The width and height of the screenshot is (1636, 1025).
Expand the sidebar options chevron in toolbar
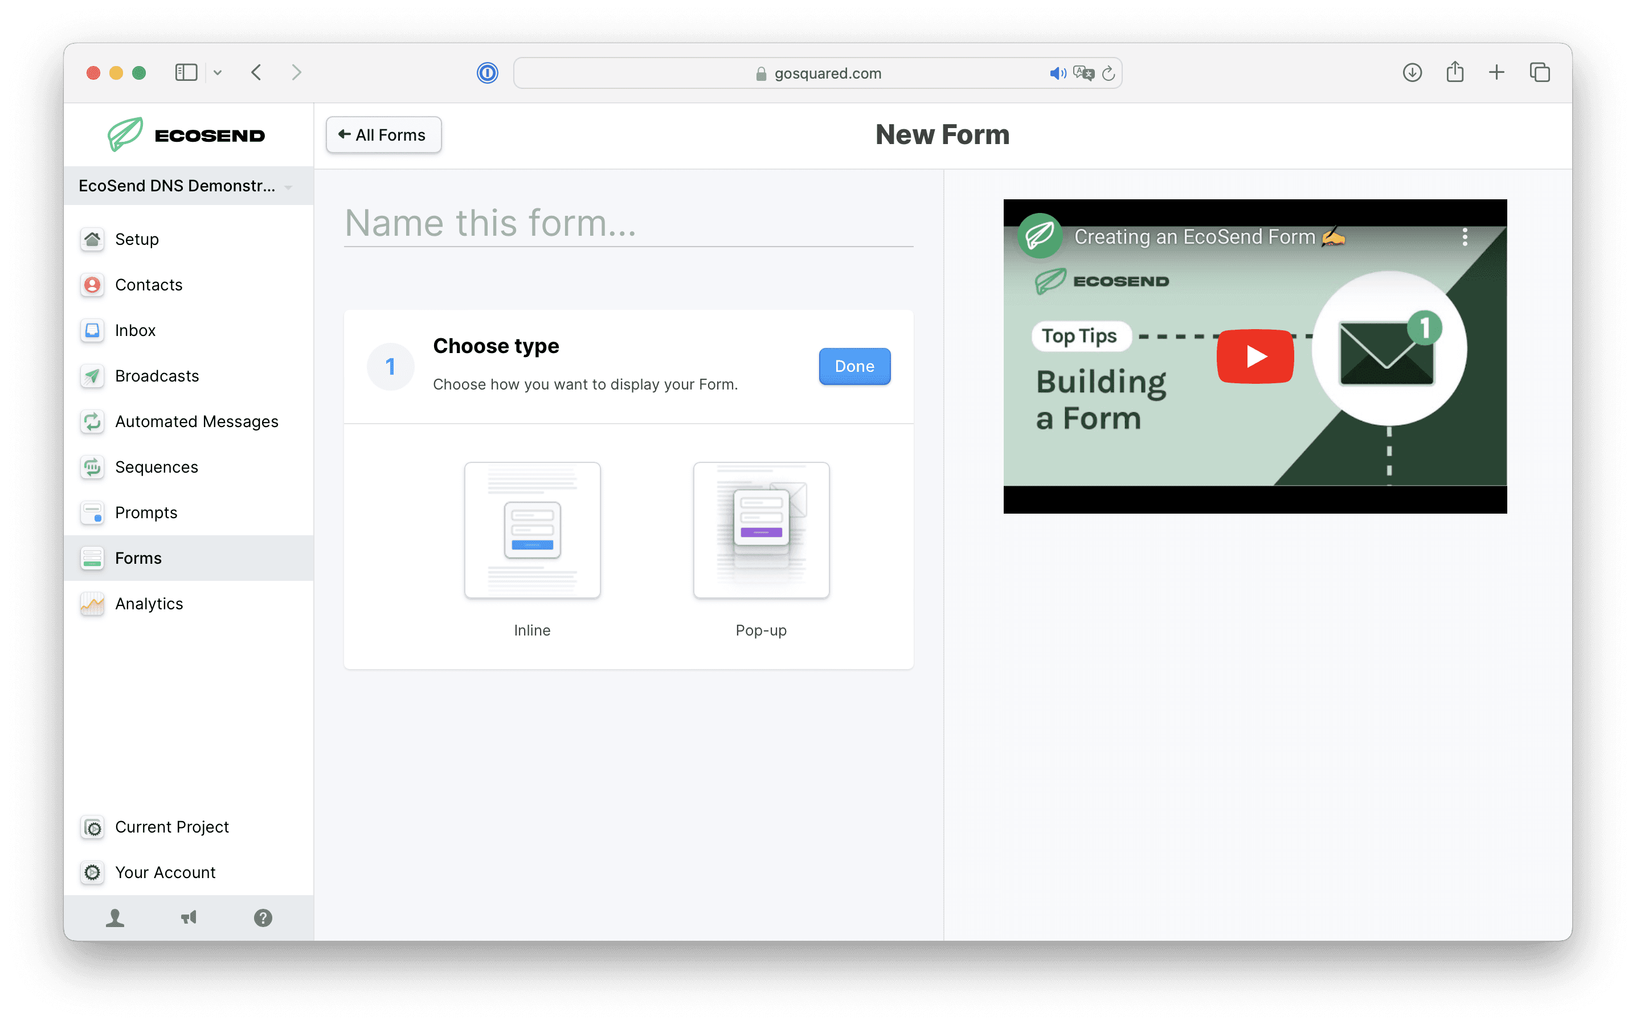[218, 73]
